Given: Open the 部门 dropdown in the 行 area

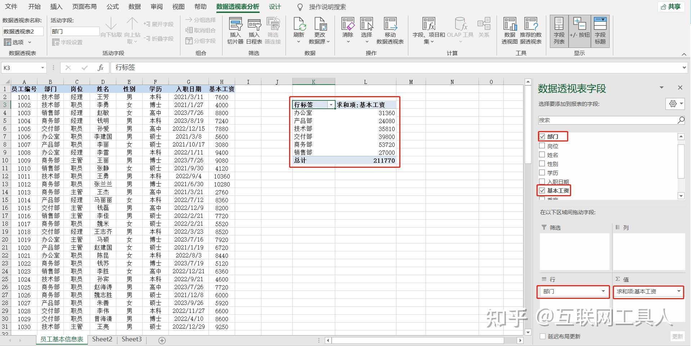Looking at the screenshot, I should click(603, 292).
